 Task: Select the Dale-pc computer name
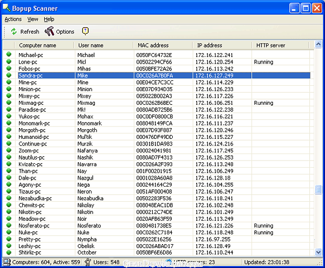(x=28, y=178)
